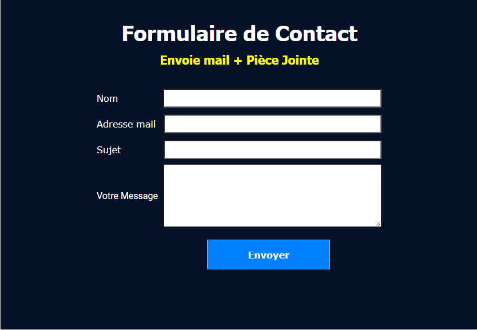Click the word "Contact" in the heading
This screenshot has height=330, width=477.
click(316, 34)
